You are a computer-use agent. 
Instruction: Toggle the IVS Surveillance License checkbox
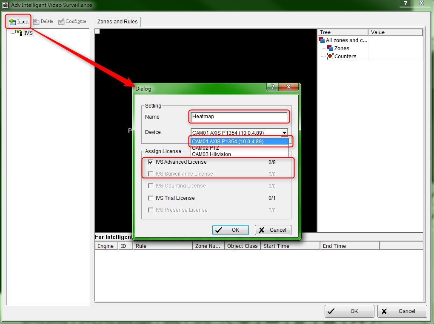point(151,174)
